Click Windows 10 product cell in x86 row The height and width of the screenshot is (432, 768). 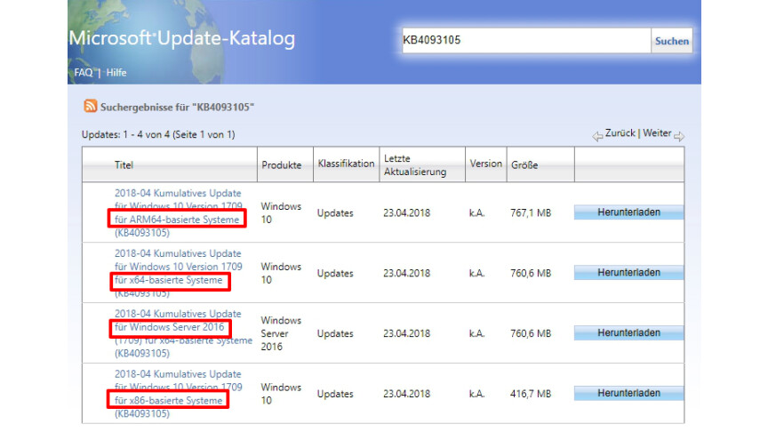[x=281, y=394]
